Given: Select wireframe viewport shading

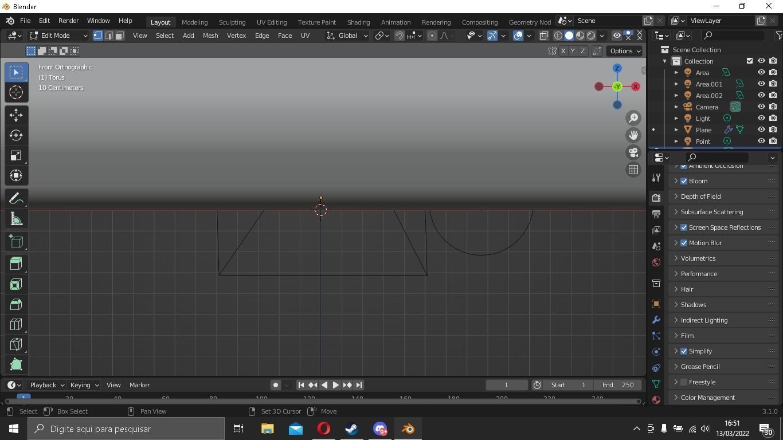Looking at the screenshot, I should coord(558,36).
